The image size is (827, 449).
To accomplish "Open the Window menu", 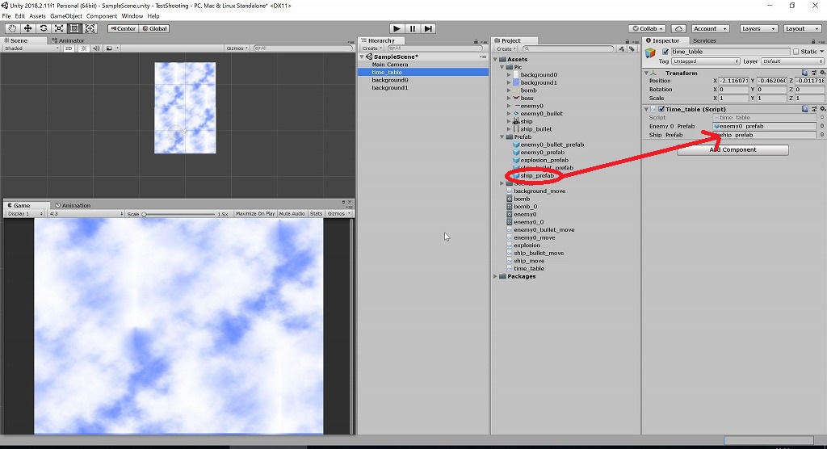I will pos(132,16).
